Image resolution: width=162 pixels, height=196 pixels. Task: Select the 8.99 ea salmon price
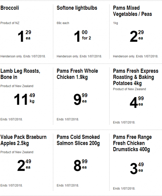(80, 165)
